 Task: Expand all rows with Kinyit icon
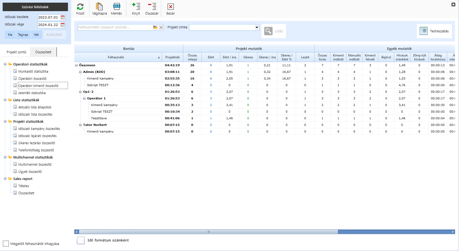[x=136, y=7]
